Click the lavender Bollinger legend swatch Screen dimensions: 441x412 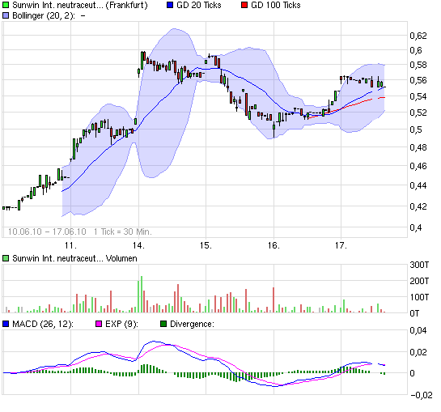click(6, 15)
